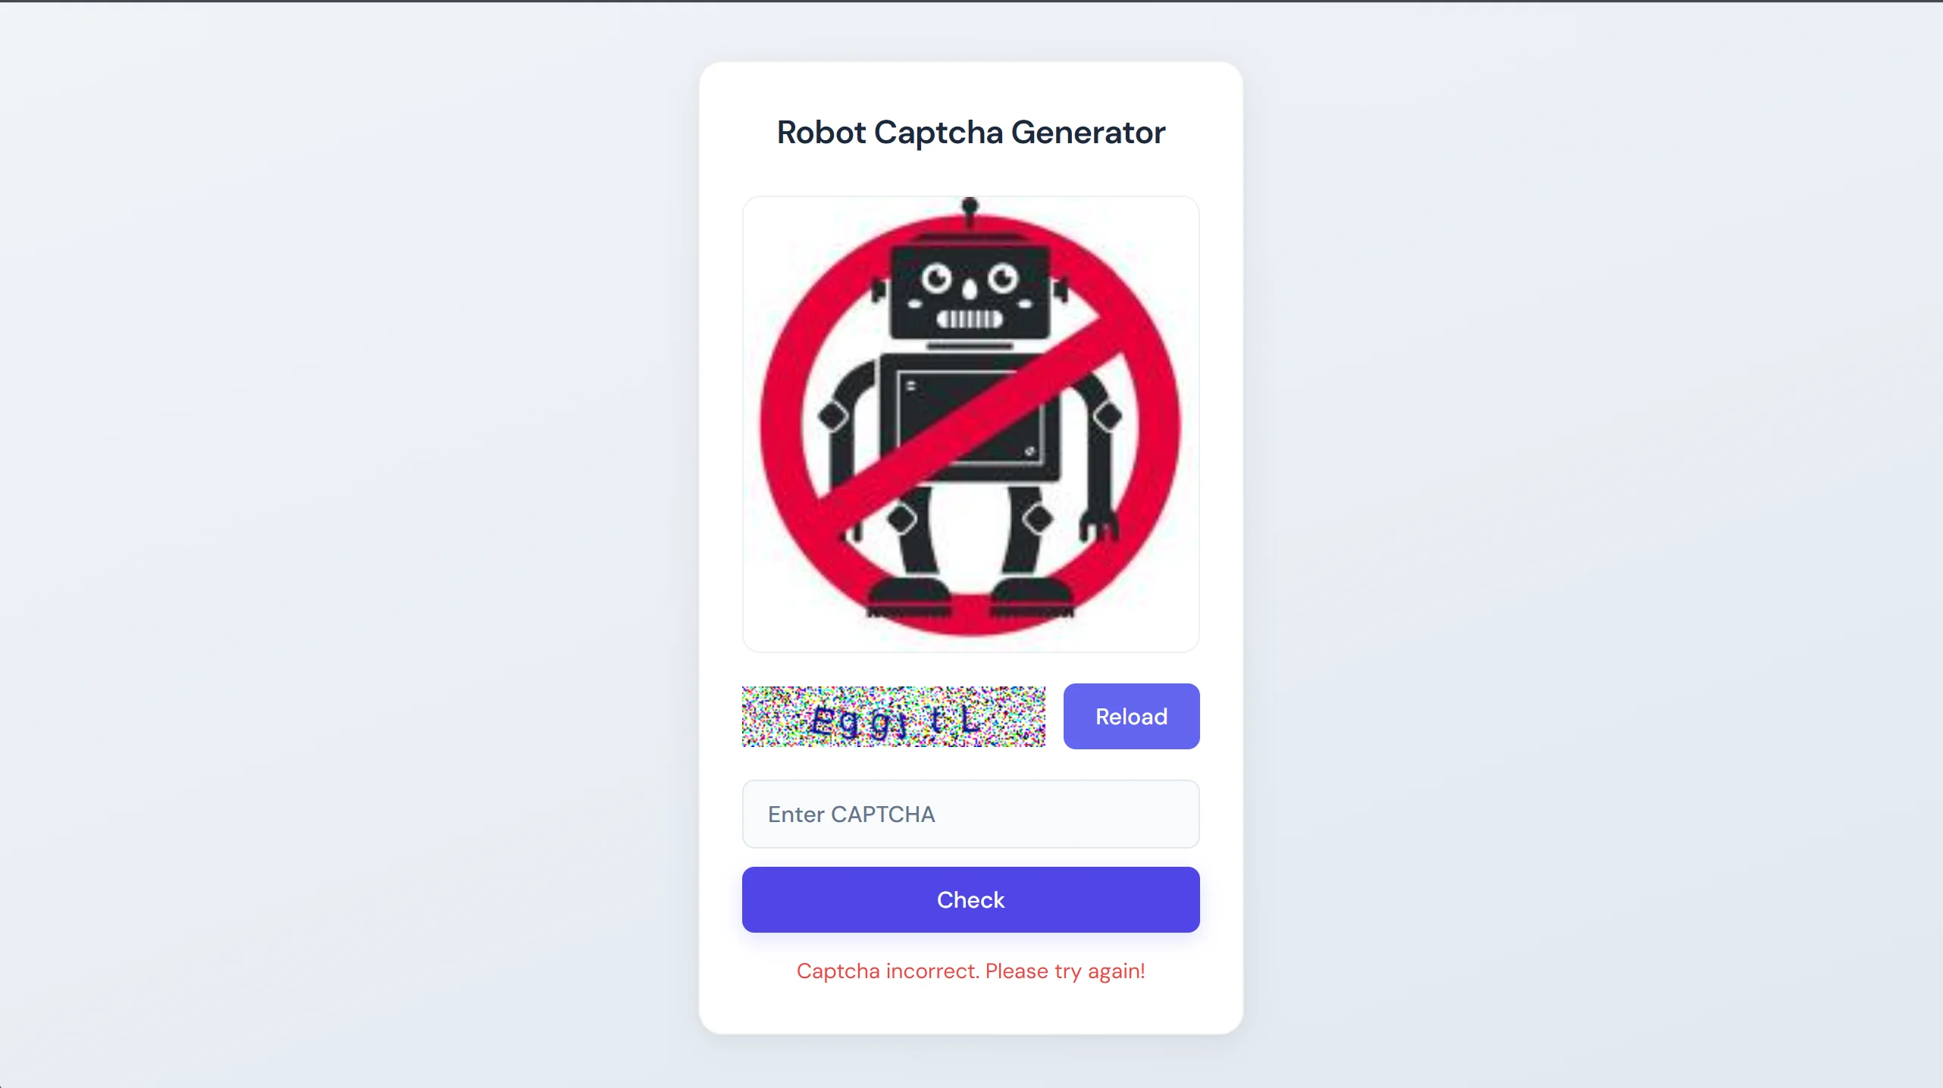Viewport: 1943px width, 1088px height.
Task: Click the letter L in the captcha image
Action: point(970,719)
